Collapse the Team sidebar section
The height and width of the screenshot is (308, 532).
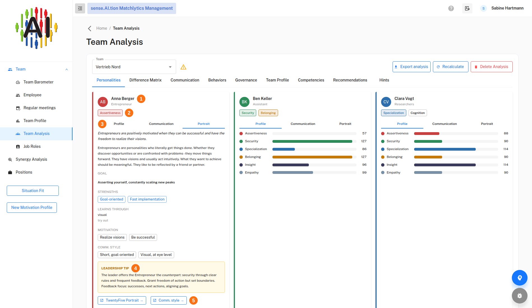[x=67, y=69]
